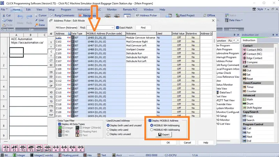
Task: Click the Read Project icon
Action: [x=178, y=15]
